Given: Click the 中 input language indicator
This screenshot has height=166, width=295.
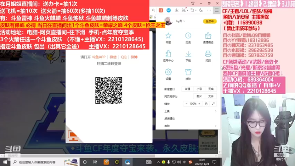Looking at the screenshot, I should [x=184, y=162].
